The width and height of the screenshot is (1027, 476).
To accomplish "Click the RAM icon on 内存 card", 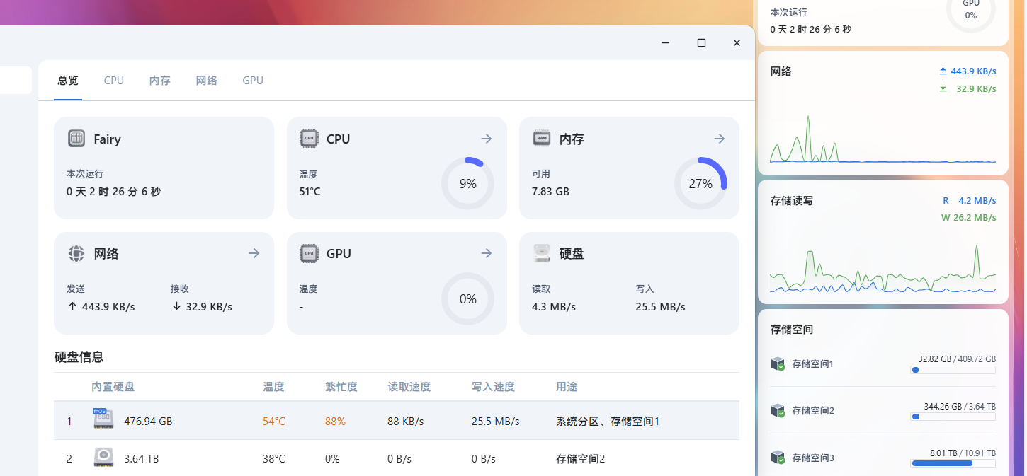I will click(542, 139).
